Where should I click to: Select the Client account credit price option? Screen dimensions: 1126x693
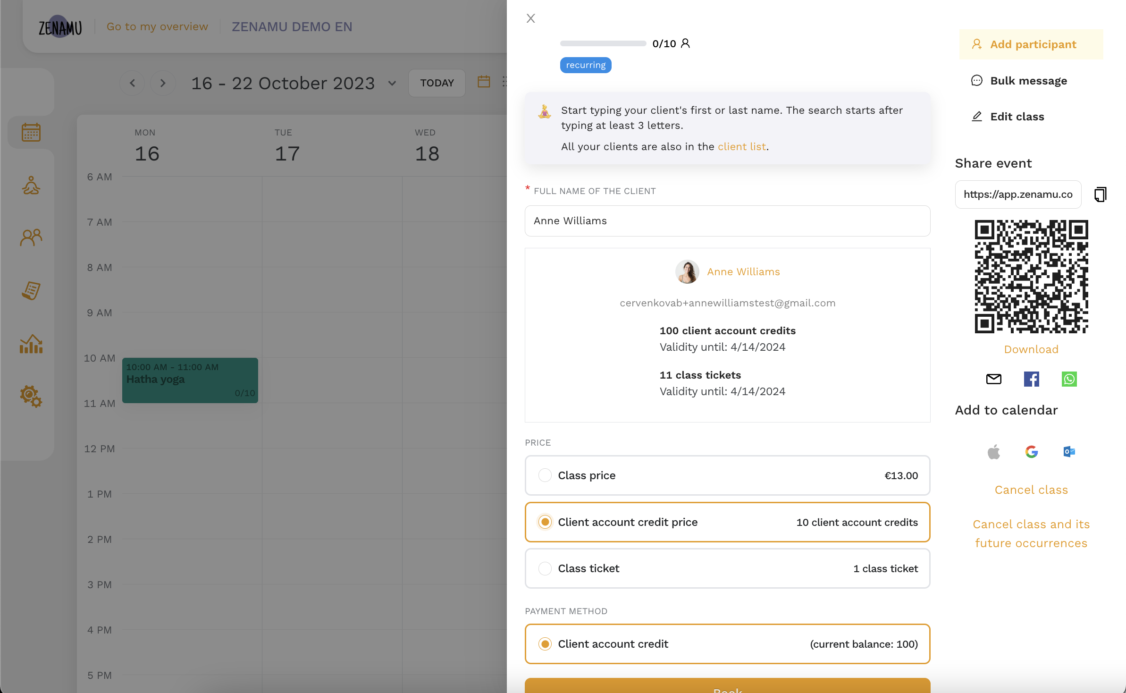coord(545,522)
